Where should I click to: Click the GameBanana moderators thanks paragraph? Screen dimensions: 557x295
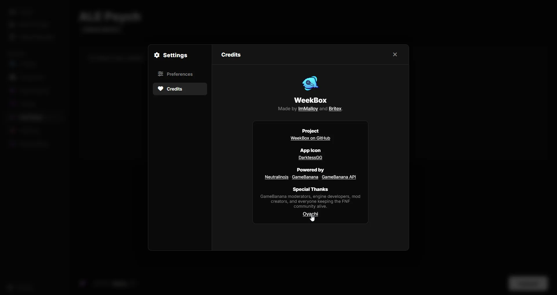[x=310, y=202]
